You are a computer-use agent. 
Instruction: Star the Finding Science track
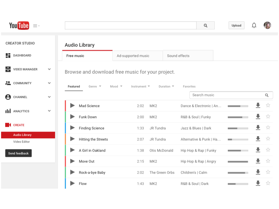point(268,128)
